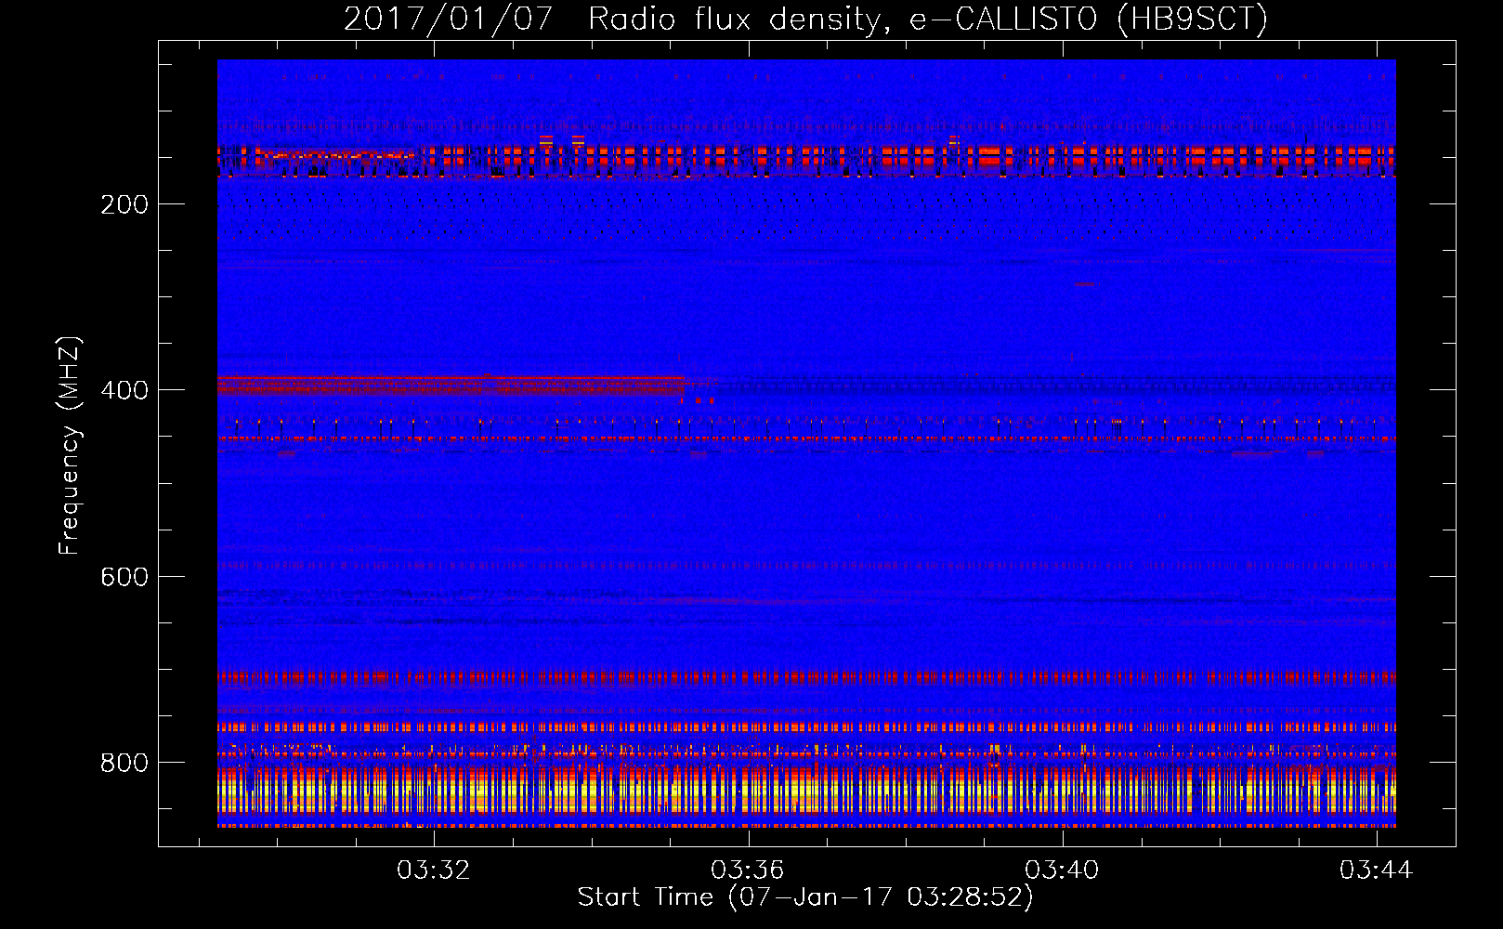The height and width of the screenshot is (929, 1503).
Task: Click the 03:44 time tick label
Action: (1376, 870)
